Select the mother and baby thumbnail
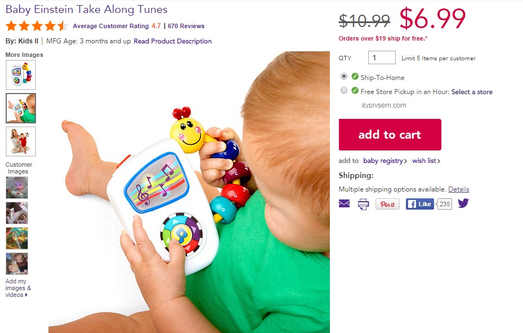The width and height of the screenshot is (523, 333). (x=21, y=141)
